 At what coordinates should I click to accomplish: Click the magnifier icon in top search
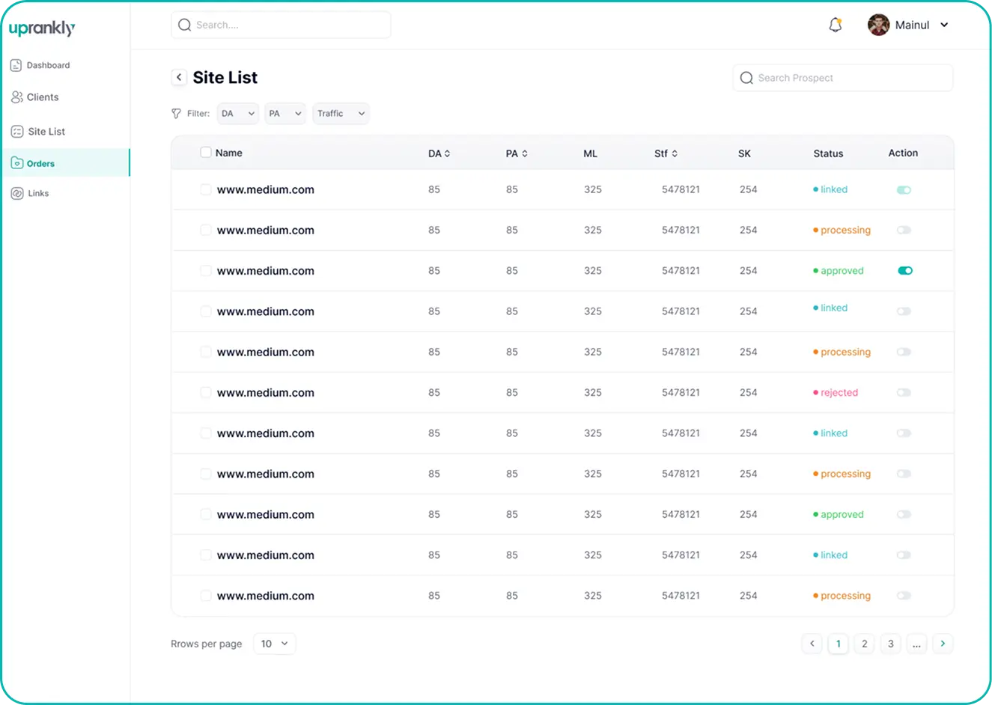(x=184, y=25)
